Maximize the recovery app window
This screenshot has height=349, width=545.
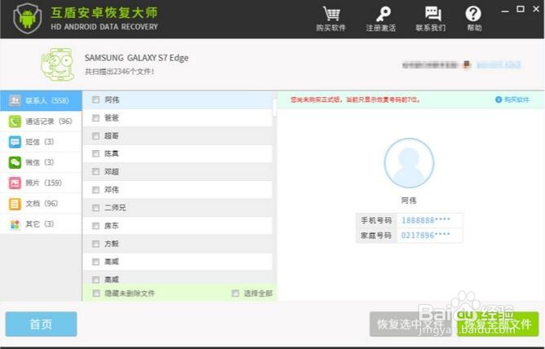coord(521,10)
